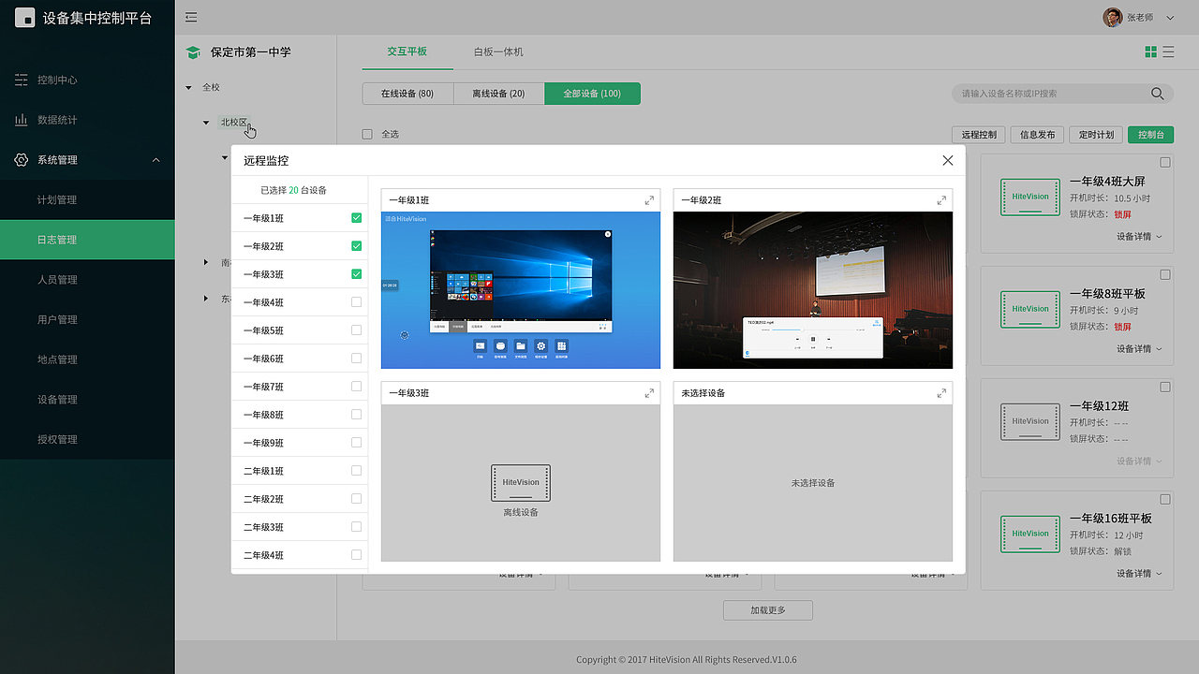Click the 加载更多 button
This screenshot has width=1199, height=674.
pos(767,609)
